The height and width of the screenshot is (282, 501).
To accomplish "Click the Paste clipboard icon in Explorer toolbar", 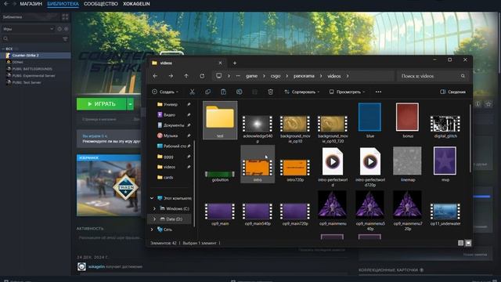I will pos(223,92).
